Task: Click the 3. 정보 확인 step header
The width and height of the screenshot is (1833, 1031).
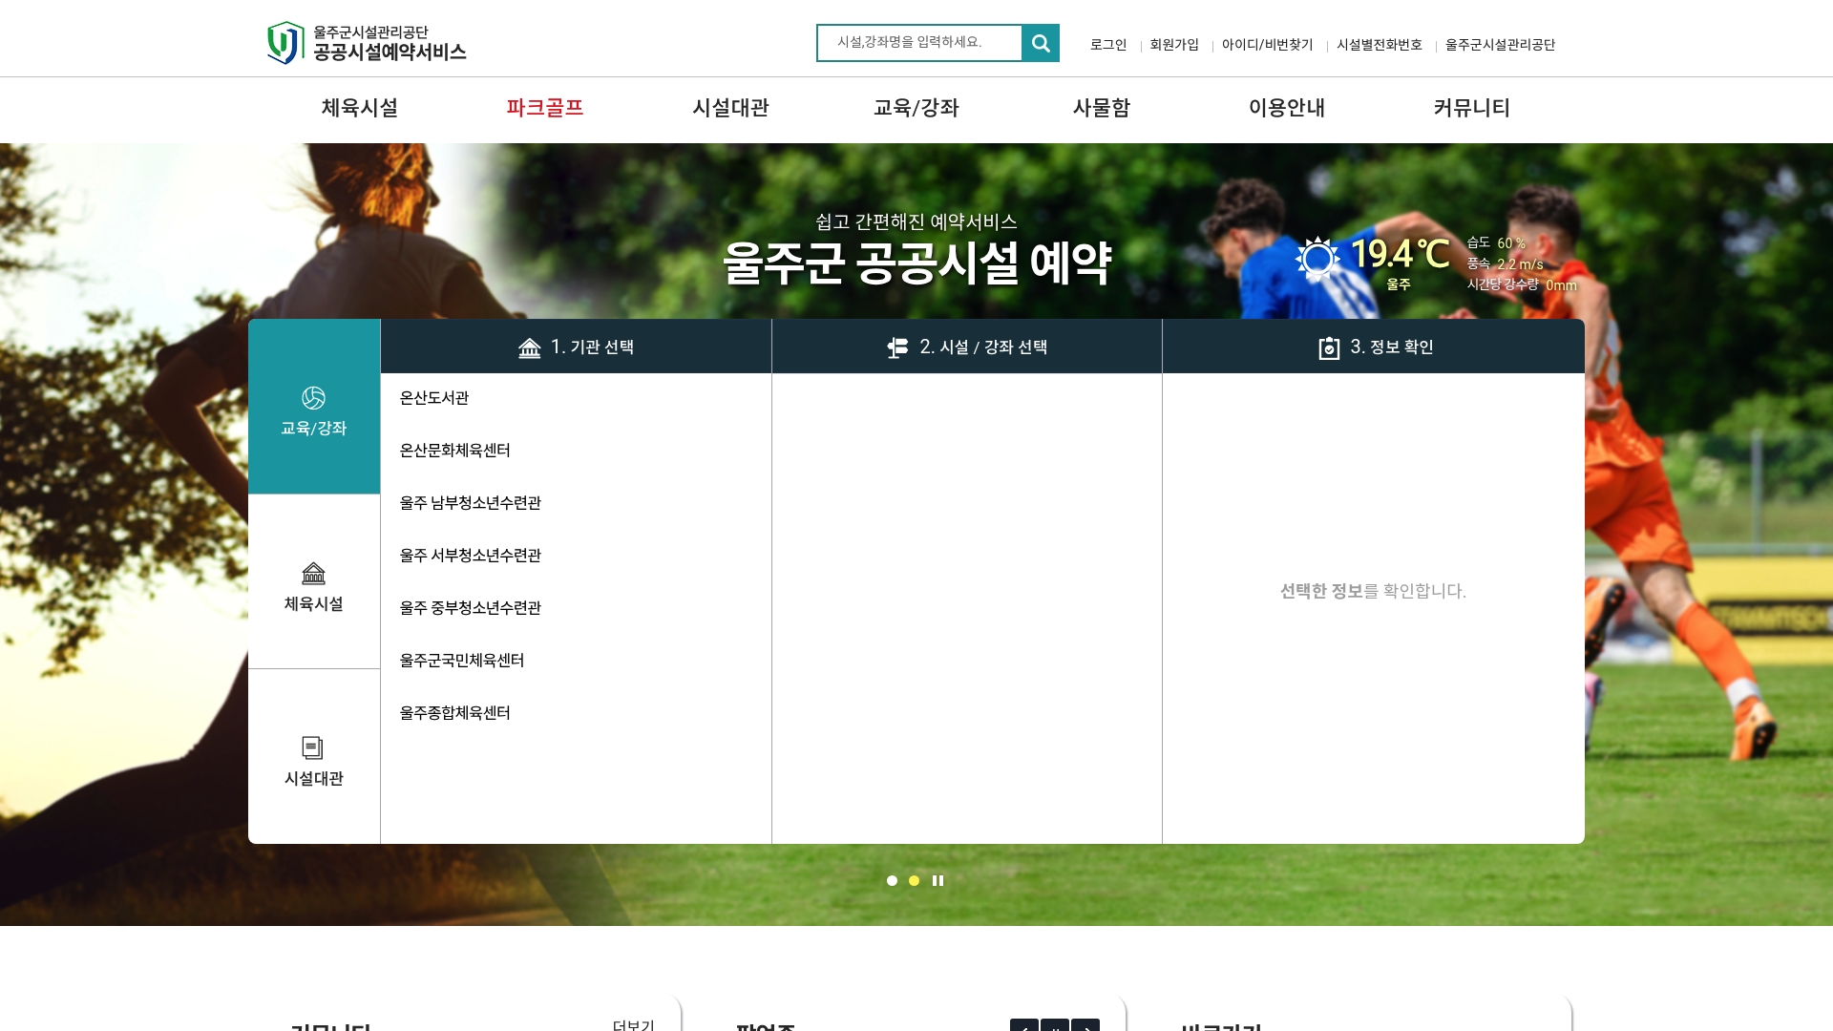Action: pos(1374,347)
